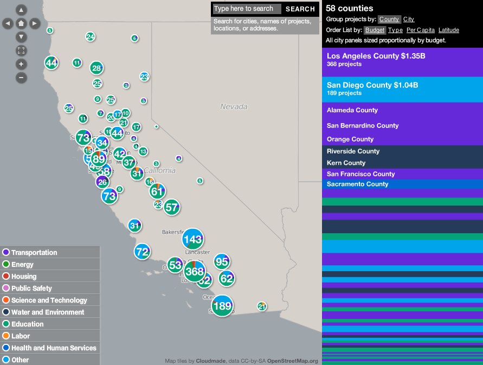483x365 pixels.
Task: Open the OpenStreetMap.org attribution link
Action: pos(293,361)
